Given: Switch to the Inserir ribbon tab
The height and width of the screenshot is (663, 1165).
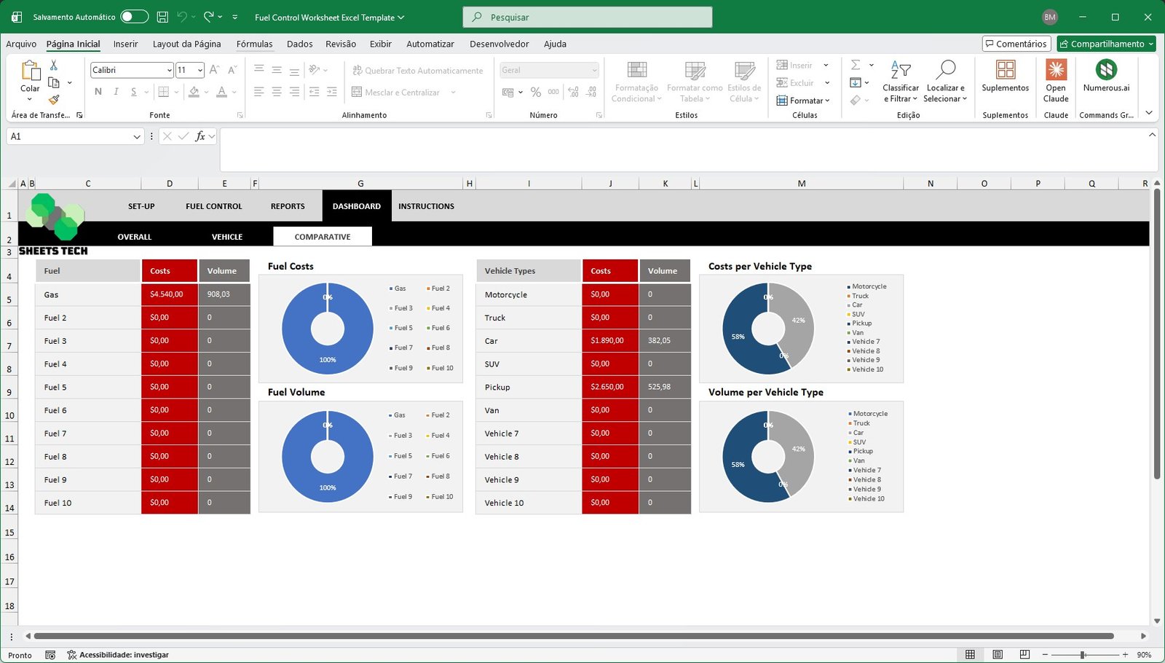Looking at the screenshot, I should pos(125,44).
